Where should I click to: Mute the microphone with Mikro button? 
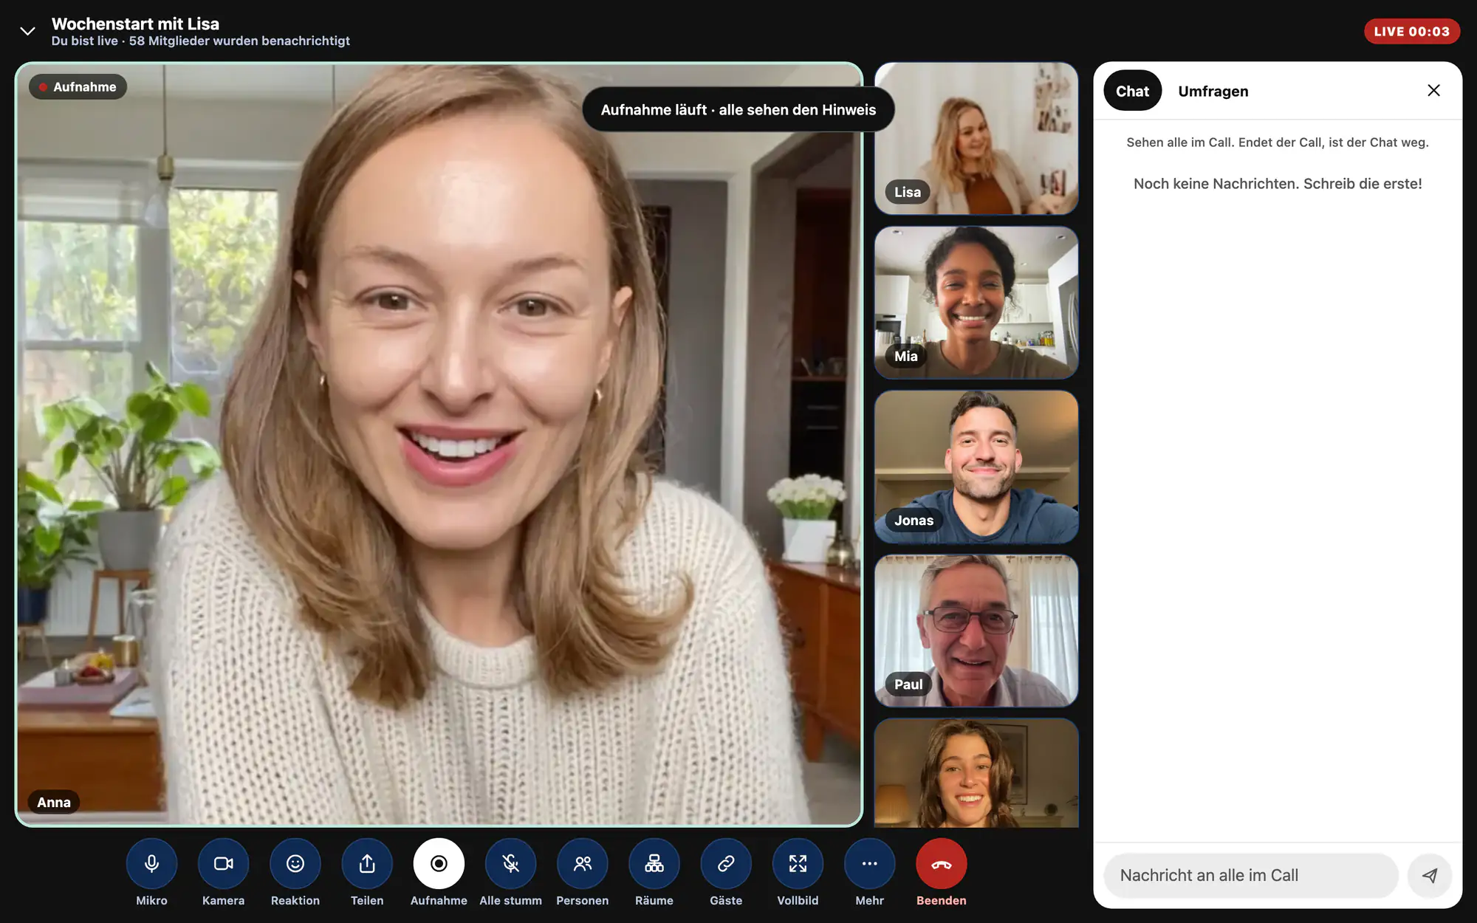(x=151, y=863)
